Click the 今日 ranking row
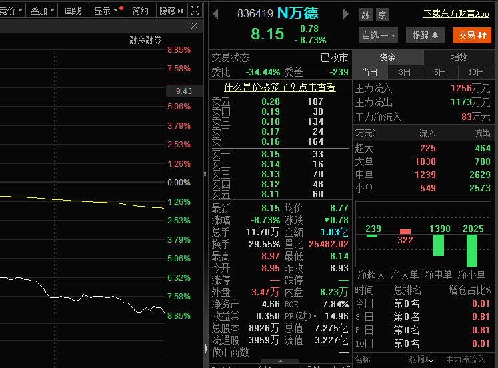Image resolution: width=498 pixels, height=368 pixels. [423, 303]
